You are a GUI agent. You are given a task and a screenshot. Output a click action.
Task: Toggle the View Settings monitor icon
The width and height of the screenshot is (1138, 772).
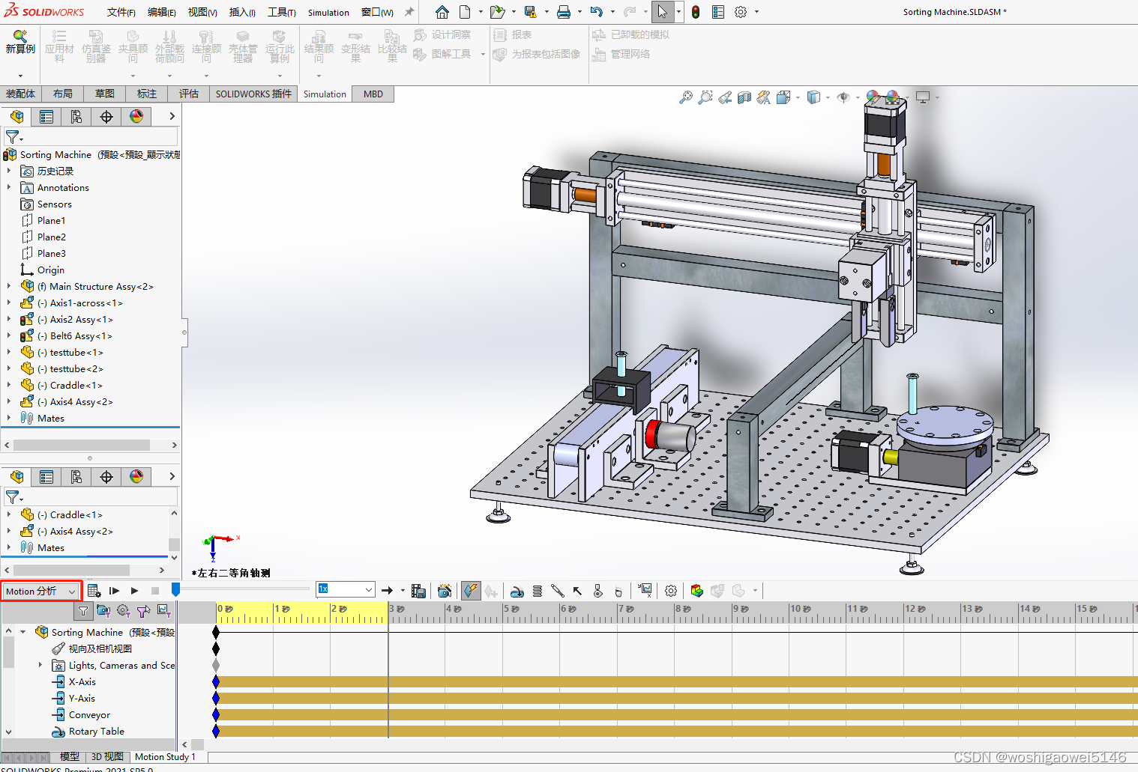click(x=923, y=97)
